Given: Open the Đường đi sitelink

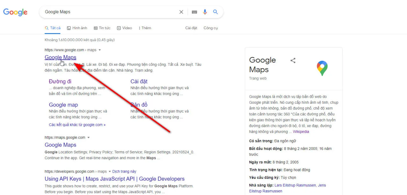Looking at the screenshot, I should click(x=60, y=81).
